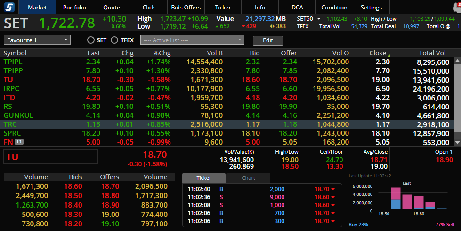Viewport: 461px width, 231px height.
Task: Click the watchlist scrollbar up arrow
Action: (x=457, y=61)
